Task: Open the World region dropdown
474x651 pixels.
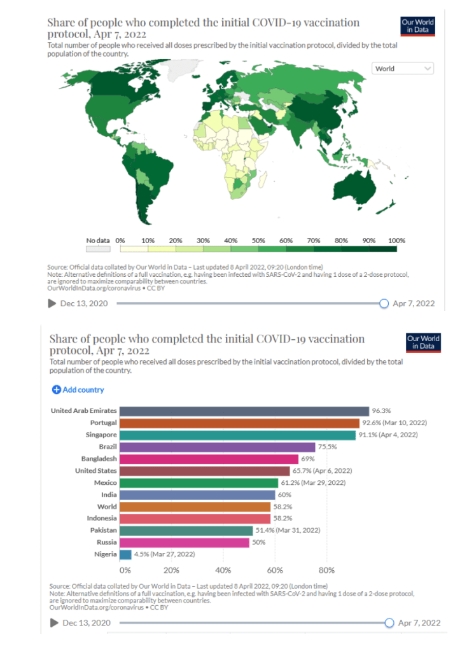Action: click(x=402, y=69)
